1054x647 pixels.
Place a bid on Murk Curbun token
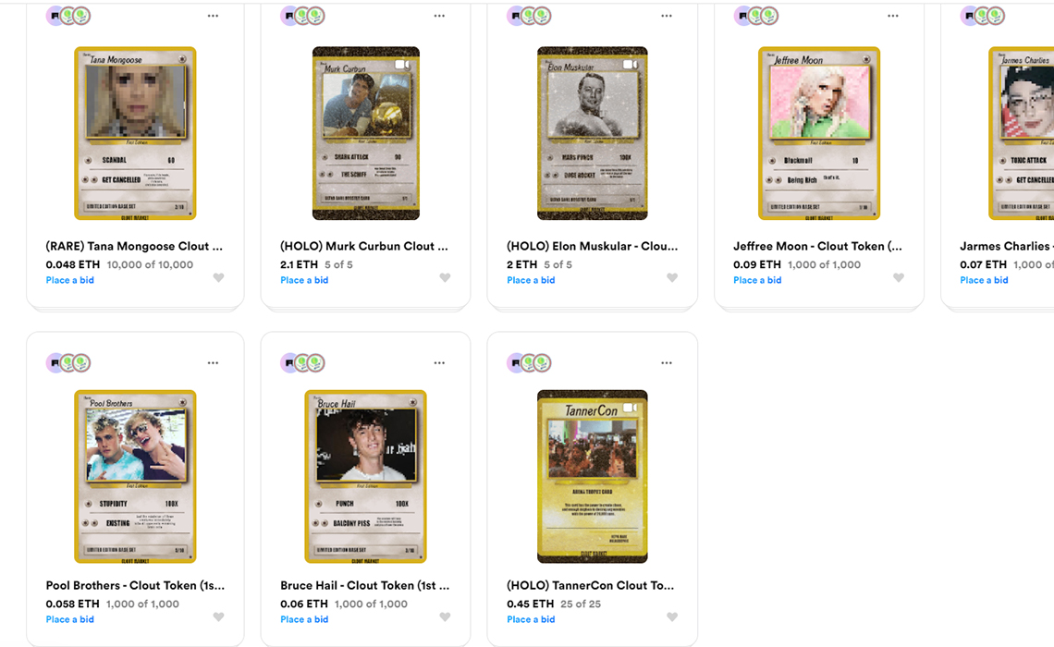click(304, 280)
